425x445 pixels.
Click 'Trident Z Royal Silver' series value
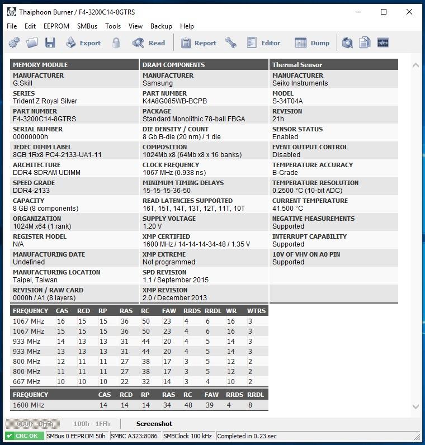tap(45, 101)
